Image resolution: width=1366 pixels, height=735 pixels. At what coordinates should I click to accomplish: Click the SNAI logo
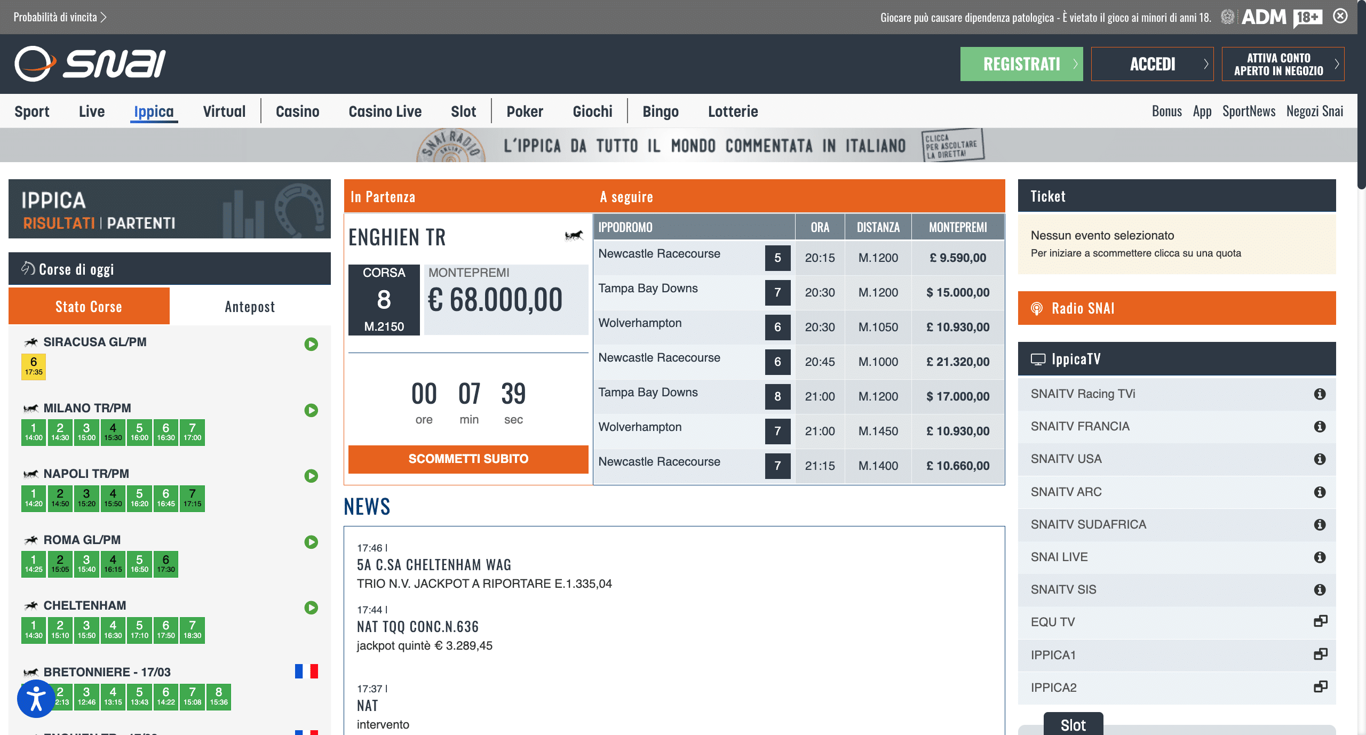(90, 64)
